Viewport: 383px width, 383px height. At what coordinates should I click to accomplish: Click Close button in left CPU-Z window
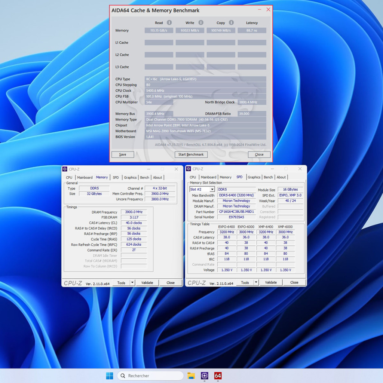171,283
